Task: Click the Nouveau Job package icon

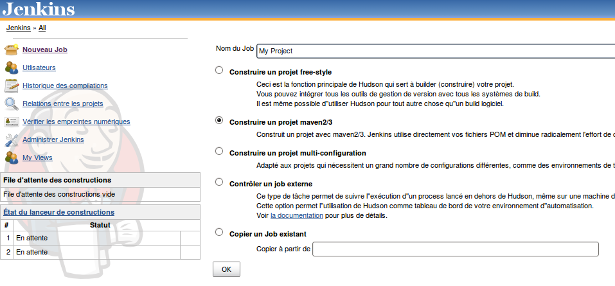Action: point(12,49)
